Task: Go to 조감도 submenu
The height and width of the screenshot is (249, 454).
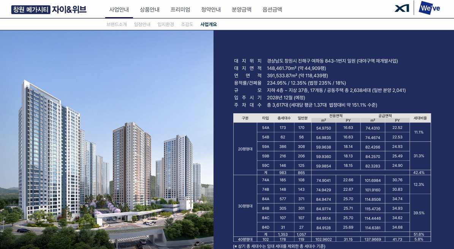Action: point(187,24)
